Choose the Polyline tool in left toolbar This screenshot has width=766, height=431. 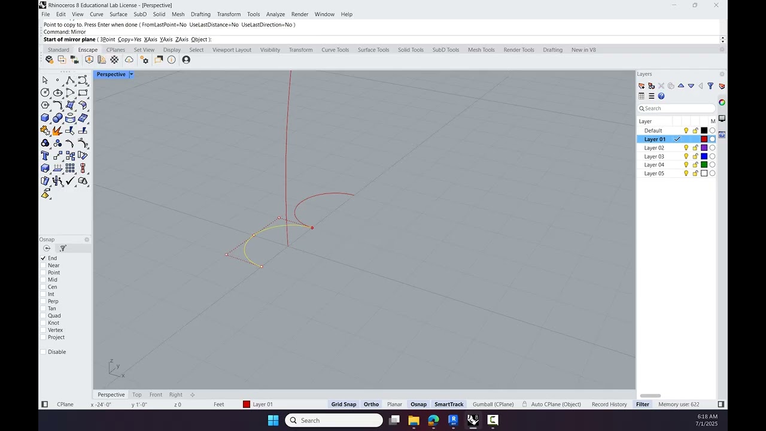70,80
